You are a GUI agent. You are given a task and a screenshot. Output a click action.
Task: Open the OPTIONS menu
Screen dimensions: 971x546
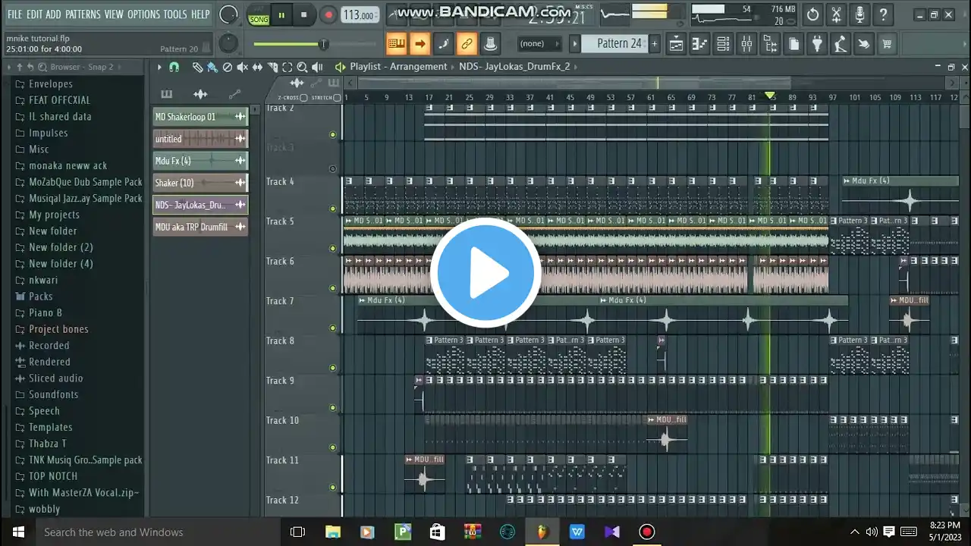point(143,14)
